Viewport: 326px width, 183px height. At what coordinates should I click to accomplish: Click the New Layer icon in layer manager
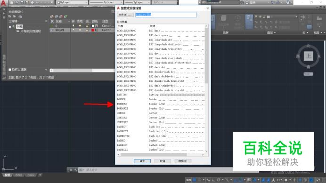[x=52, y=16]
